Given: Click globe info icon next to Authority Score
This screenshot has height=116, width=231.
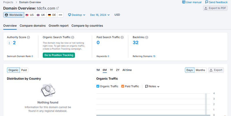Looking at the screenshot, I should 29,38.
